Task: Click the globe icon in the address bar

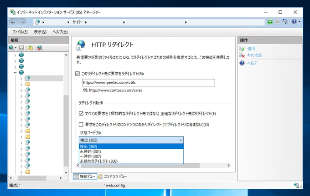Action: 37,22
